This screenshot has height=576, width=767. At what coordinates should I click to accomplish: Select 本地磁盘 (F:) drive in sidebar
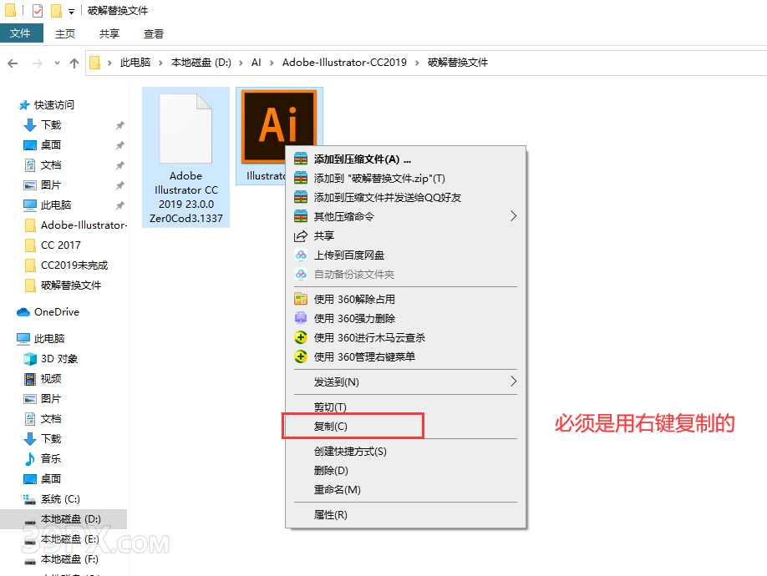click(x=69, y=559)
